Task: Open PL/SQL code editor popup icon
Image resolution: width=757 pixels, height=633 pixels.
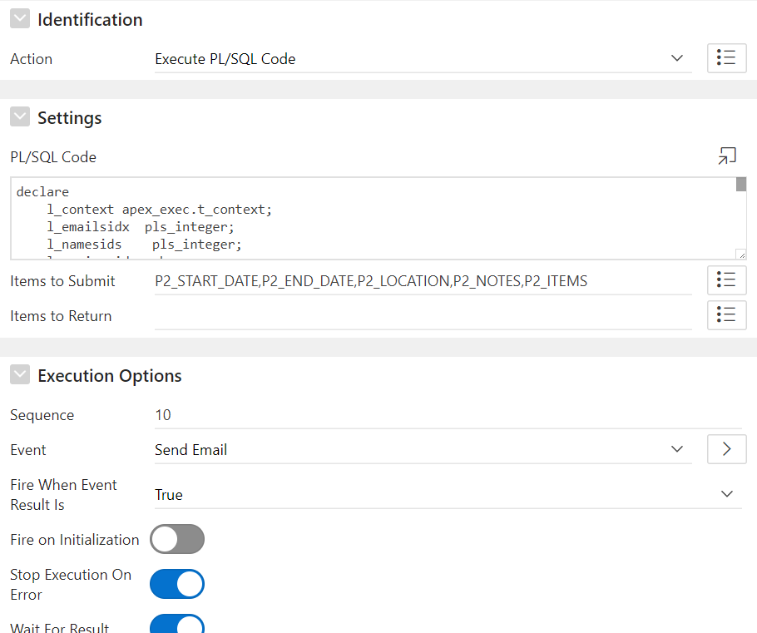Action: tap(727, 156)
